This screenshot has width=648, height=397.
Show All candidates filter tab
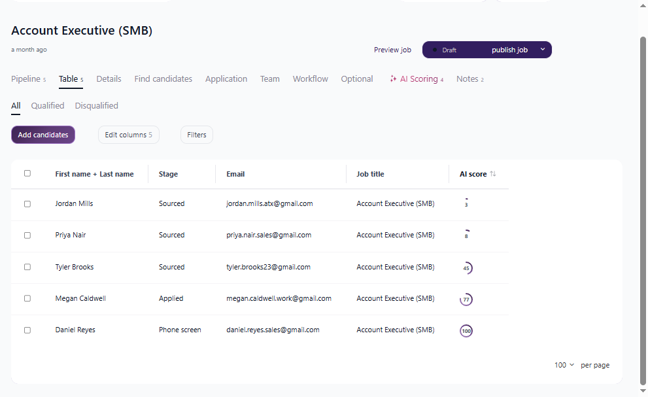pyautogui.click(x=16, y=106)
